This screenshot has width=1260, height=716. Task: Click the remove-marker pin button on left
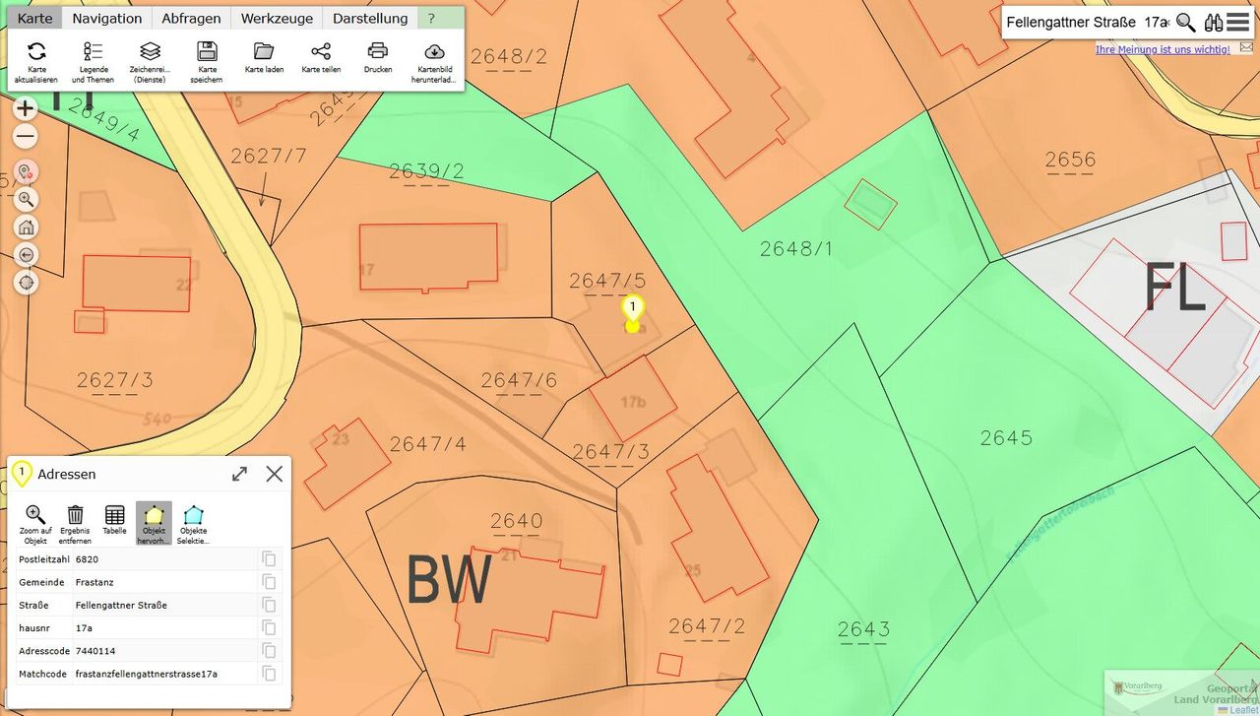click(x=27, y=171)
